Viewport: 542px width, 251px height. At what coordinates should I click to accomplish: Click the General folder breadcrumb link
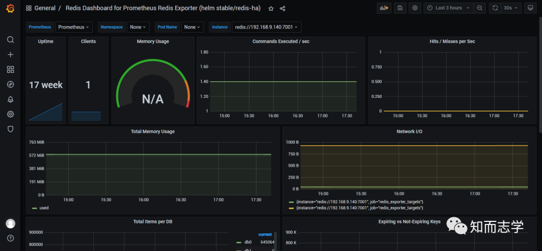45,9
